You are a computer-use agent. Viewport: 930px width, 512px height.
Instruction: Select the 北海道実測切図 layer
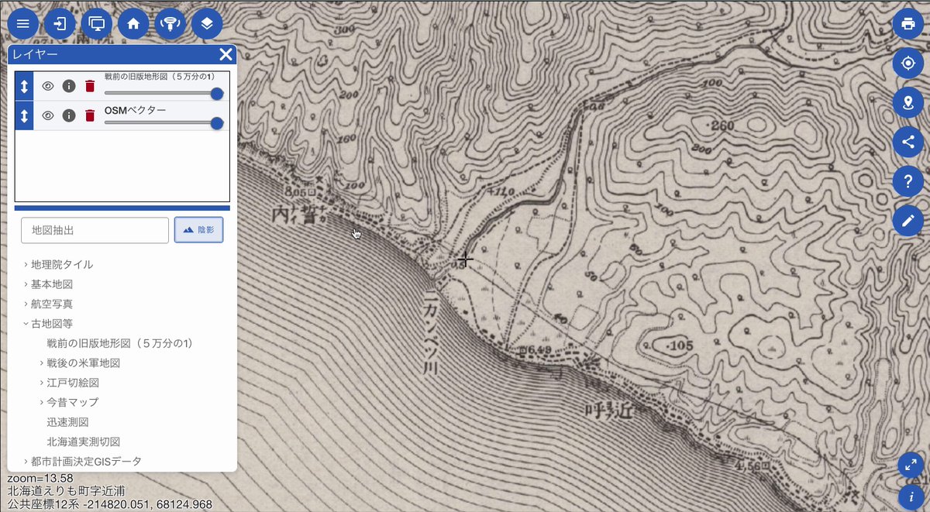pyautogui.click(x=83, y=442)
